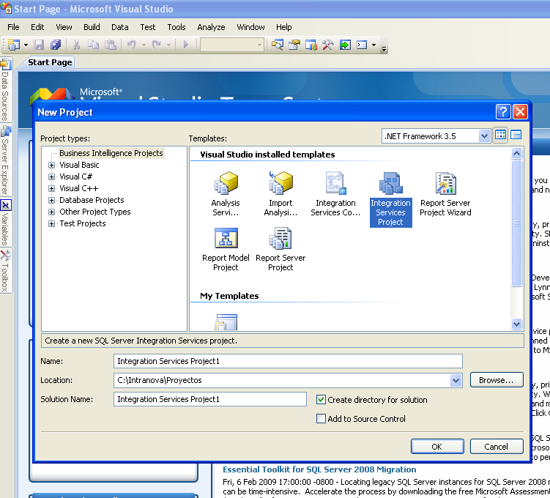Select the Report Server Project Wizard template

445,184
